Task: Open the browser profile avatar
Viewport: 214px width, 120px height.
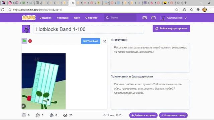Action: click(x=204, y=10)
